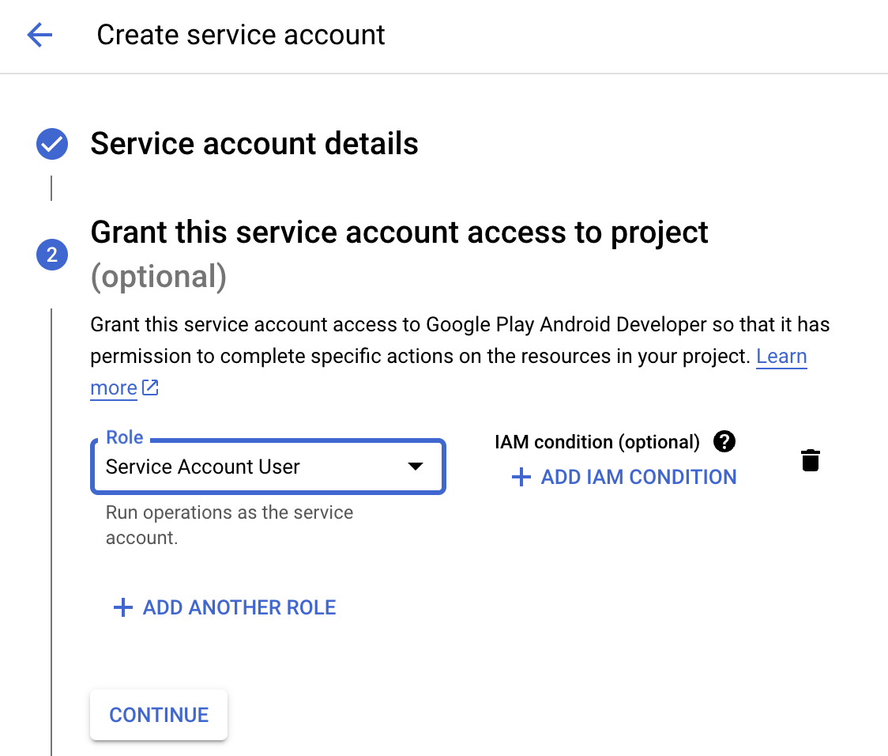Image resolution: width=888 pixels, height=756 pixels.
Task: Go back with the blue arrow icon
Action: point(40,35)
